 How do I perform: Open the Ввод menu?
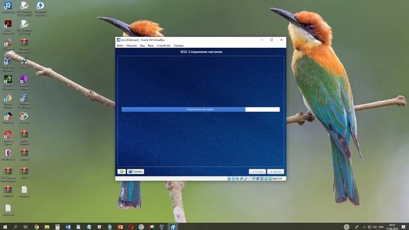tap(151, 45)
